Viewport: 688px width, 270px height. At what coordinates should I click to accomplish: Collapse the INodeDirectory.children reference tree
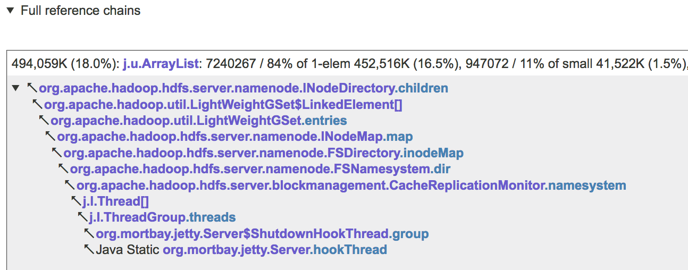pos(15,88)
